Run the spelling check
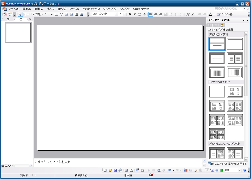 (137, 170)
